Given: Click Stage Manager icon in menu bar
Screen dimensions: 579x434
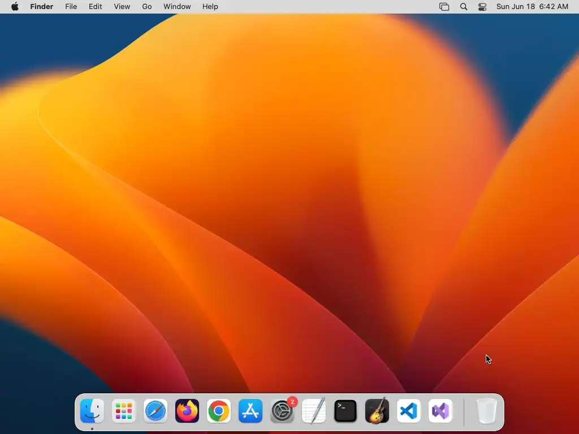Looking at the screenshot, I should point(444,7).
